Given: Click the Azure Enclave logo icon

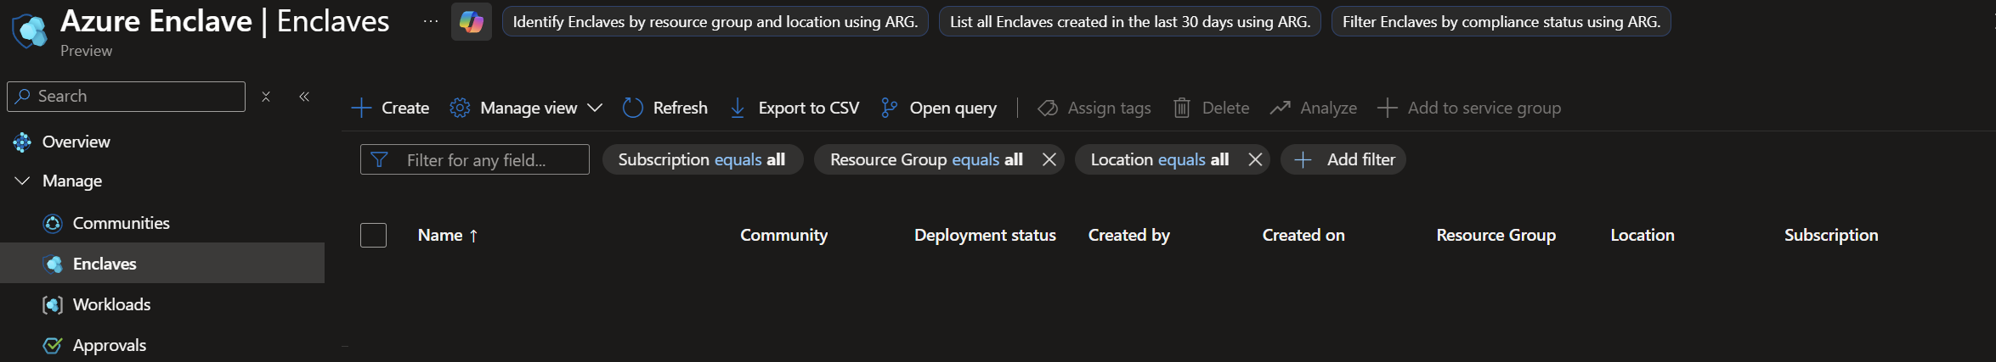Looking at the screenshot, I should 30,31.
